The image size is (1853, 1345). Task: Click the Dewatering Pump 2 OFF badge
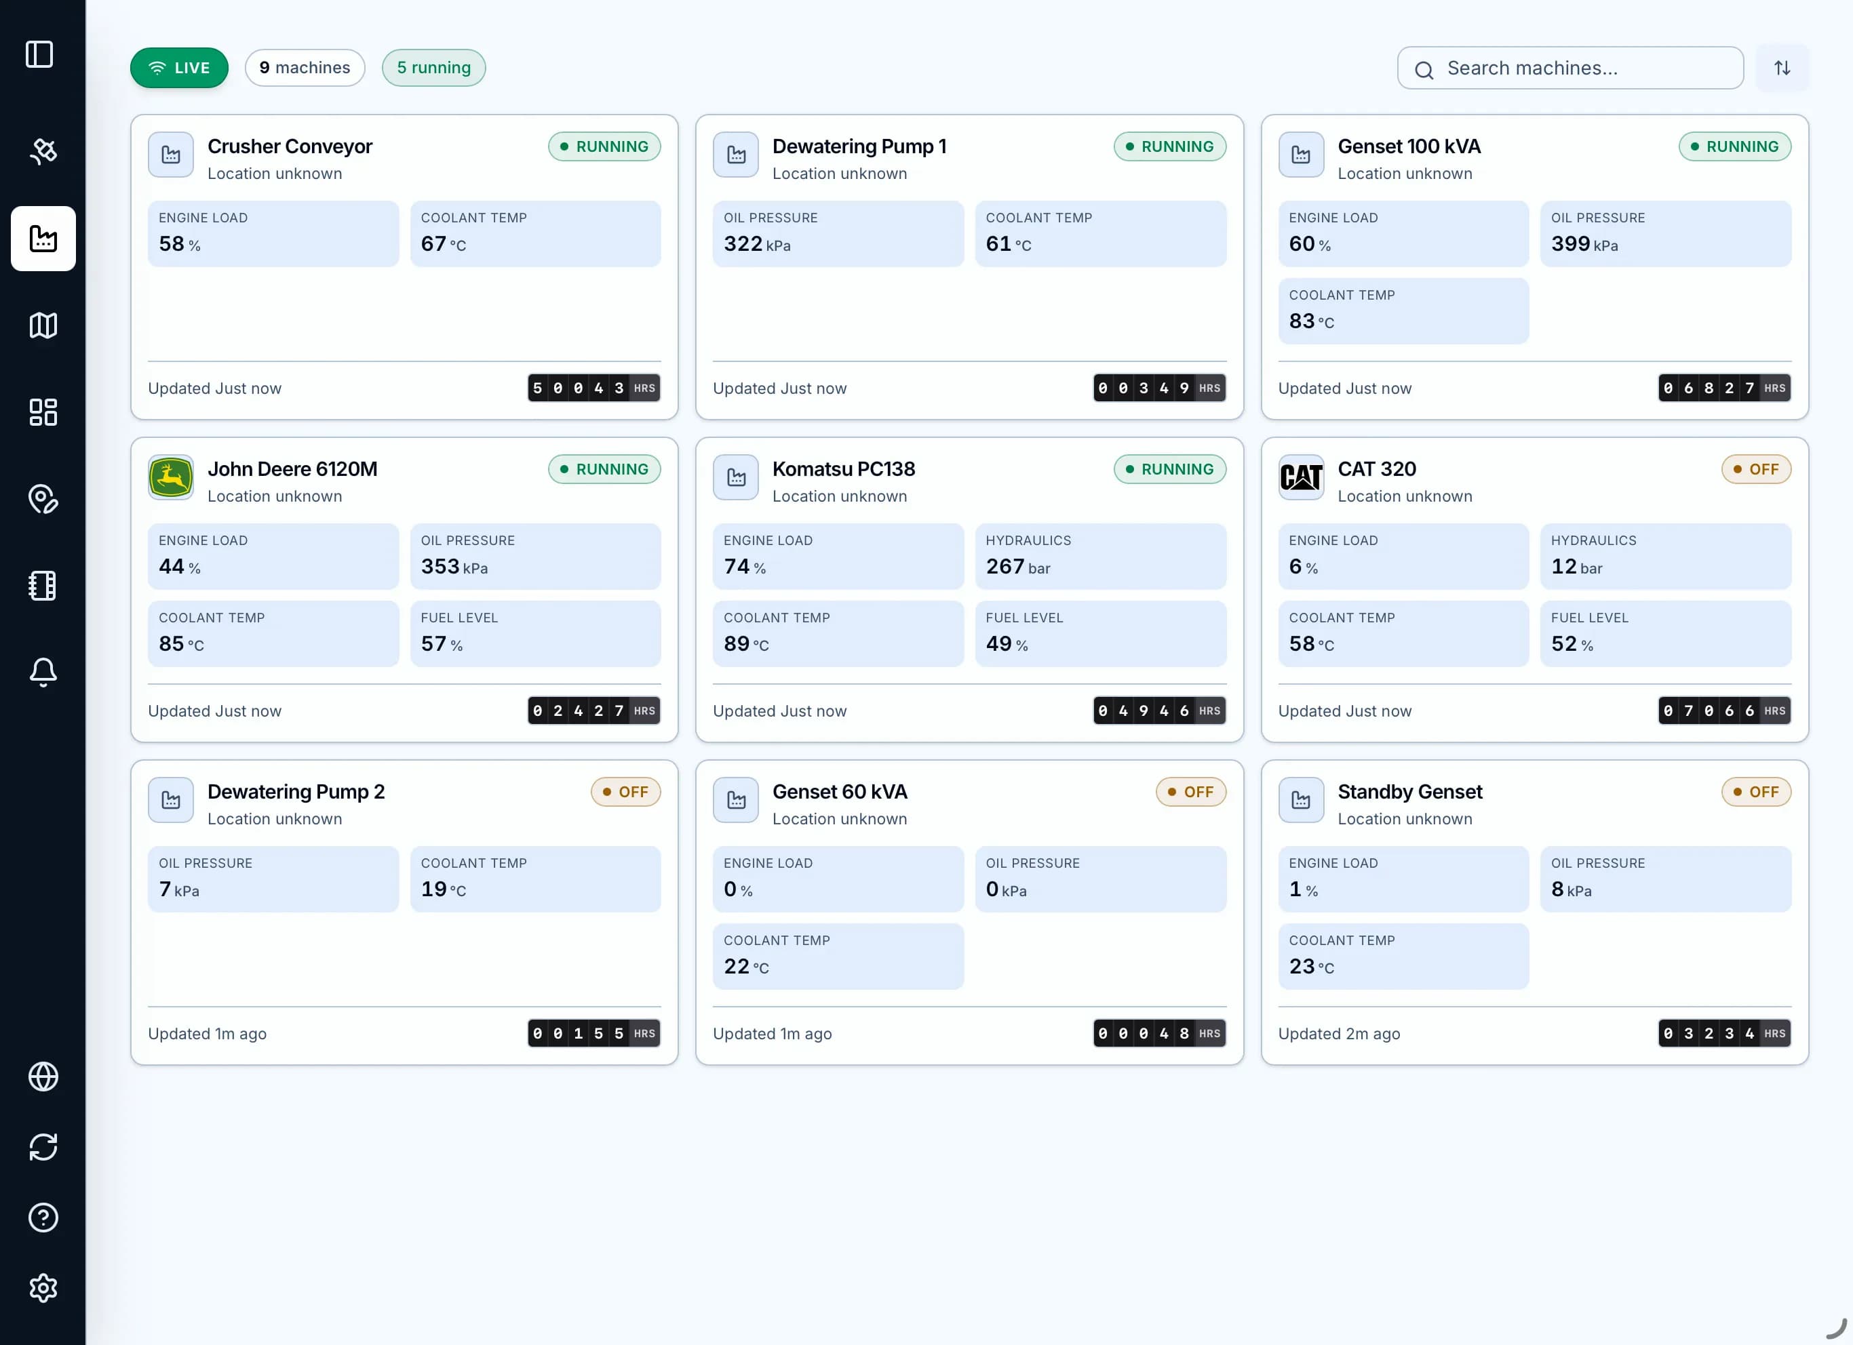tap(626, 791)
